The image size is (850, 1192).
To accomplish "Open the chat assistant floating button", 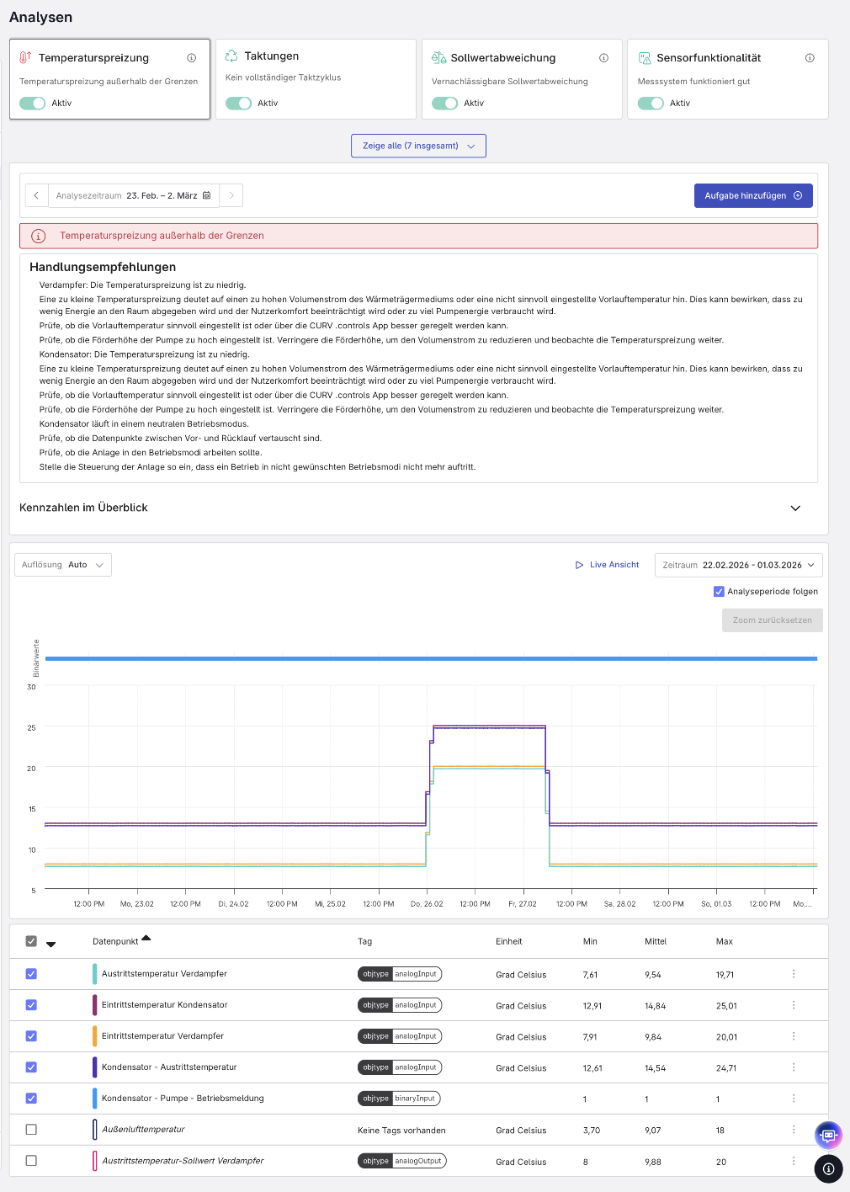I will pos(828,1135).
